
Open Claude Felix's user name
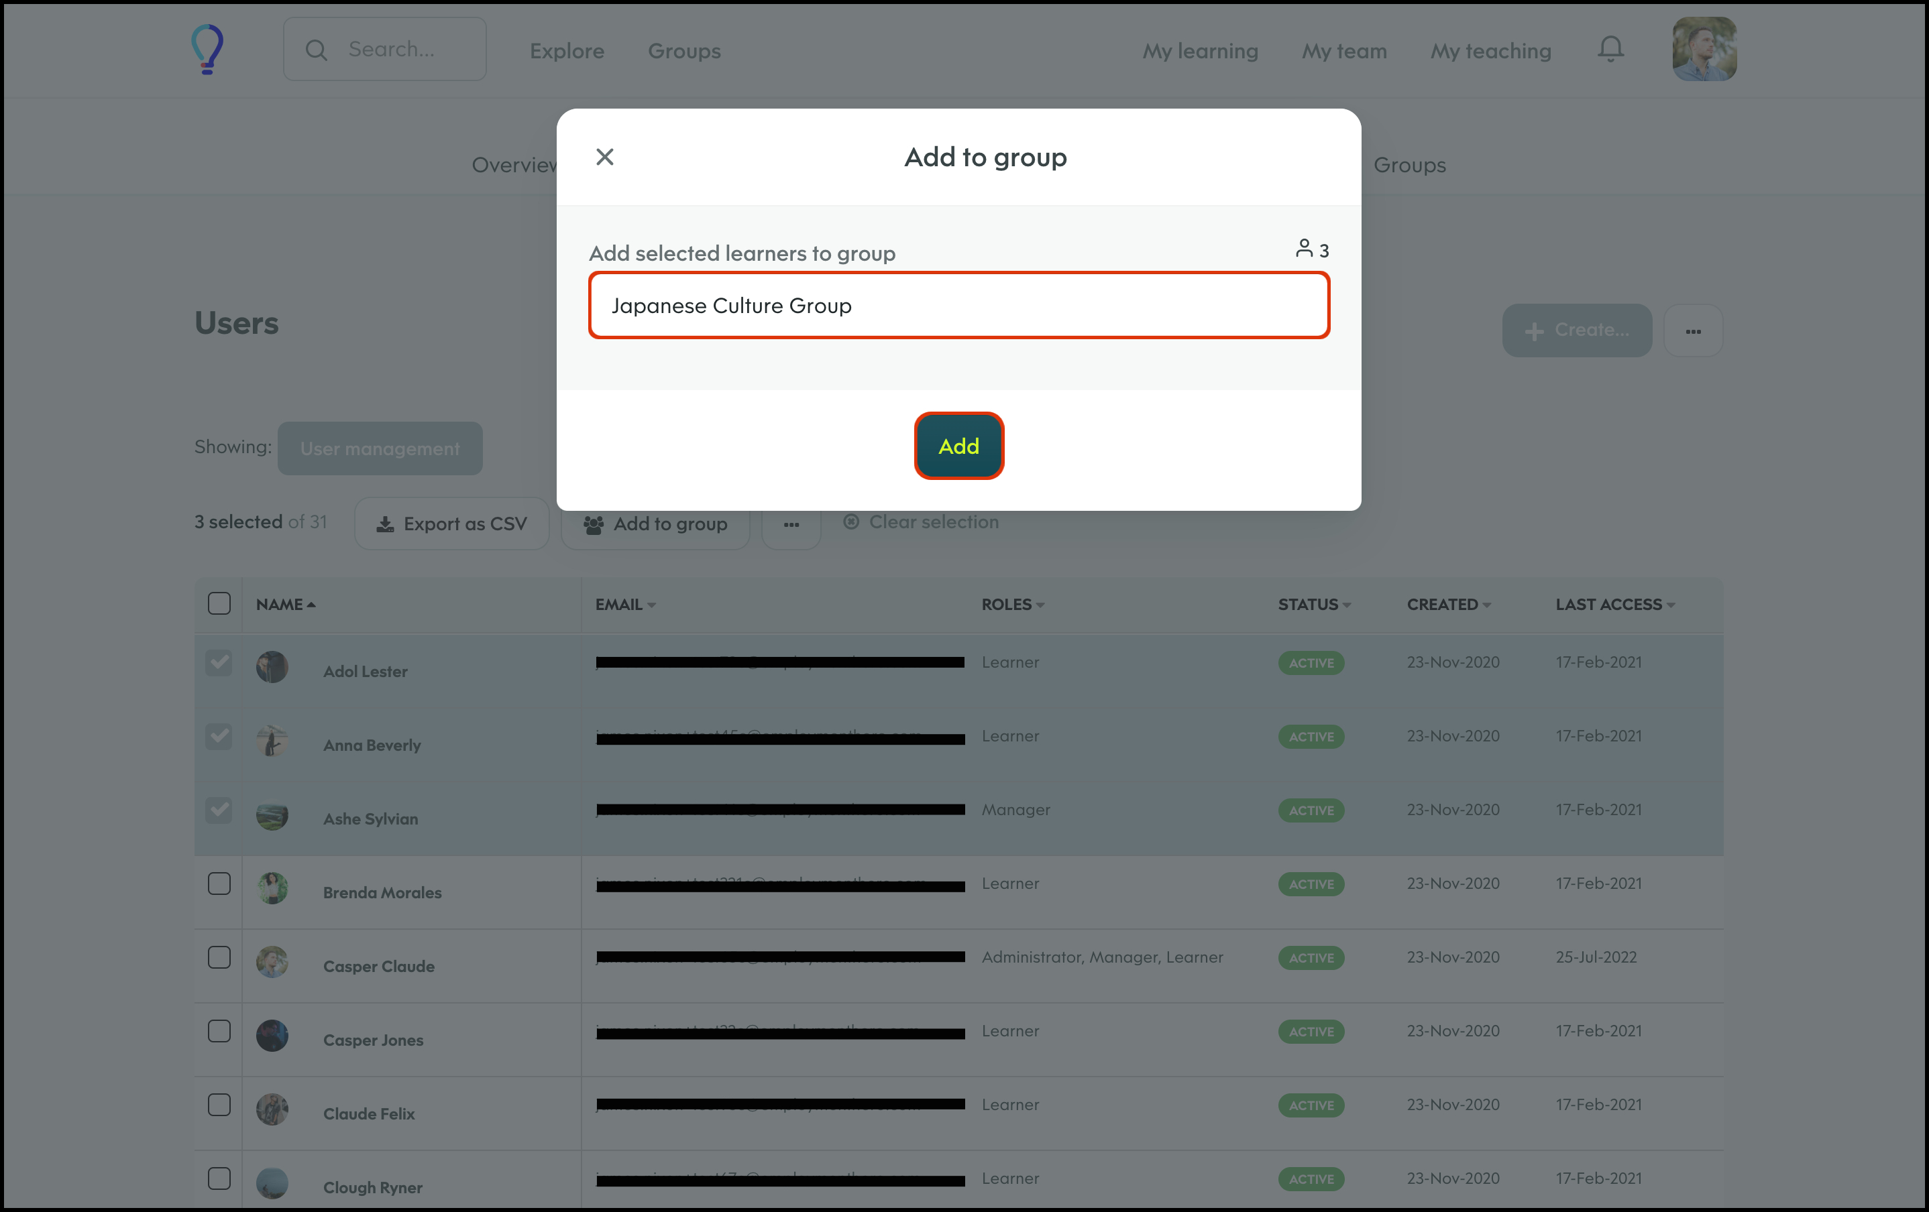coord(368,1113)
